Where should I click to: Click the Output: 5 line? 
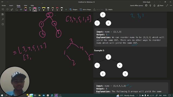(102, 89)
